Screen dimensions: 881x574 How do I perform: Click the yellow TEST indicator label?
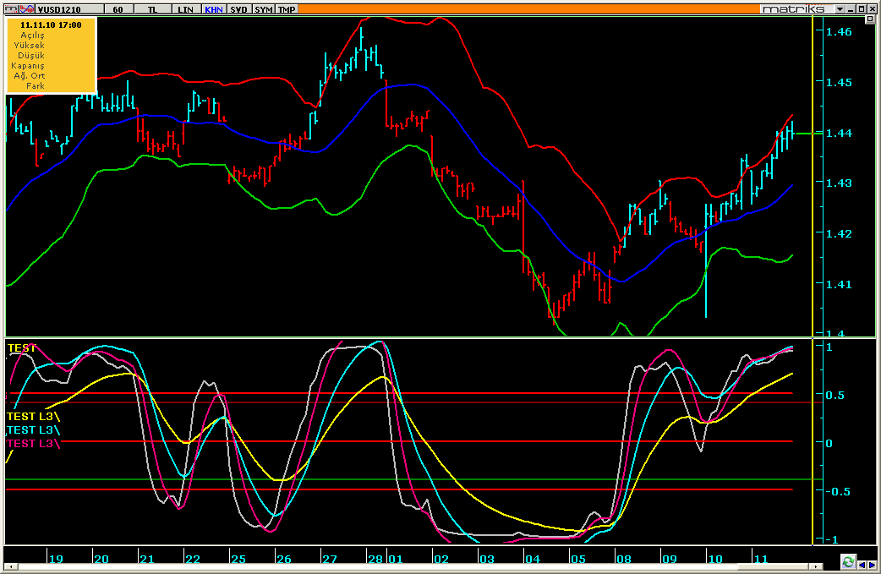pyautogui.click(x=22, y=347)
